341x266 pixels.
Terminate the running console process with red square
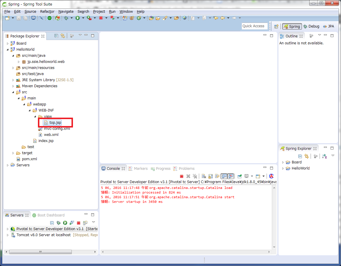coord(182,176)
